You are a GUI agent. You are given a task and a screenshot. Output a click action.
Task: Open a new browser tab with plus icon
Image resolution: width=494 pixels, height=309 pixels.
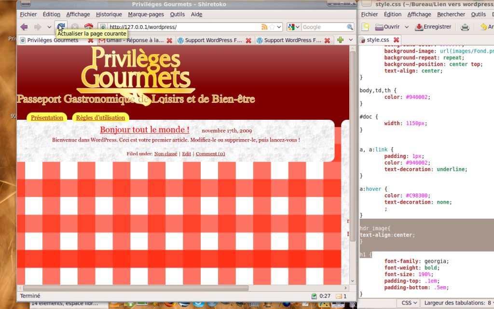coord(341,40)
